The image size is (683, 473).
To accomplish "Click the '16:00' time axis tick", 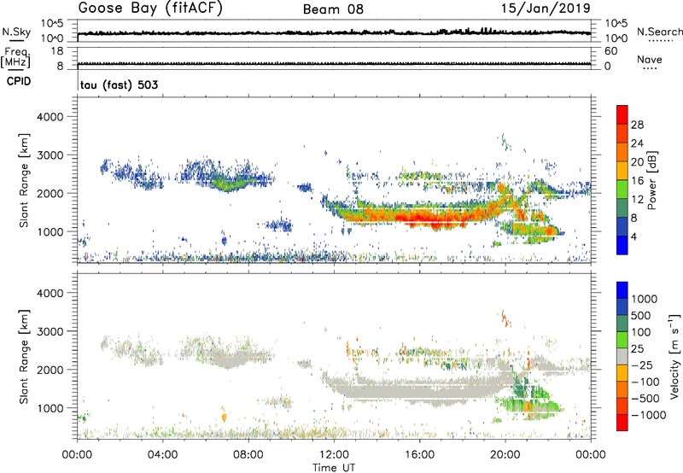I will pos(419,455).
